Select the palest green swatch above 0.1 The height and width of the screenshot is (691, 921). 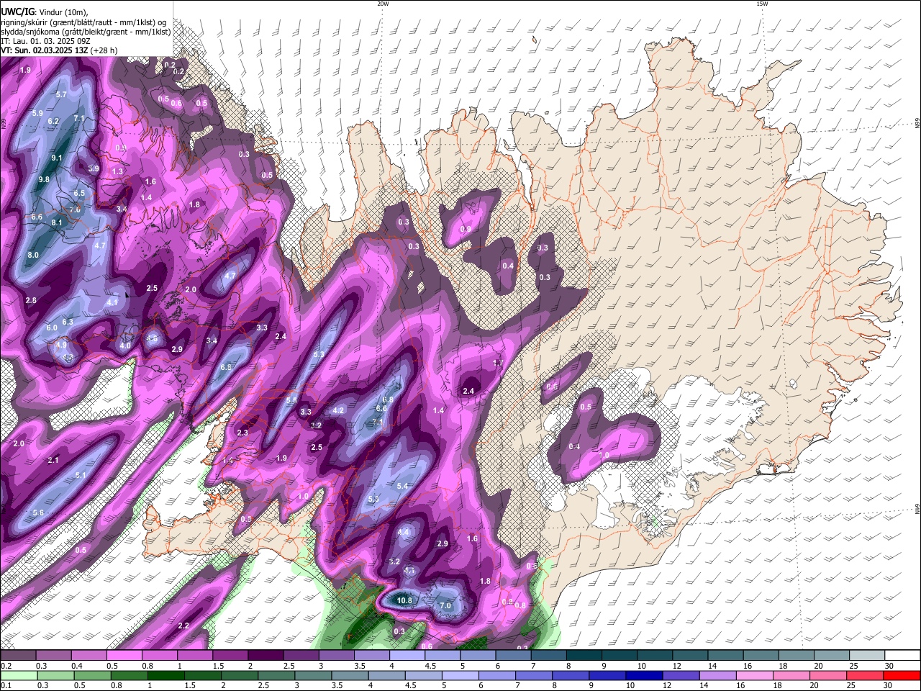coord(18,675)
